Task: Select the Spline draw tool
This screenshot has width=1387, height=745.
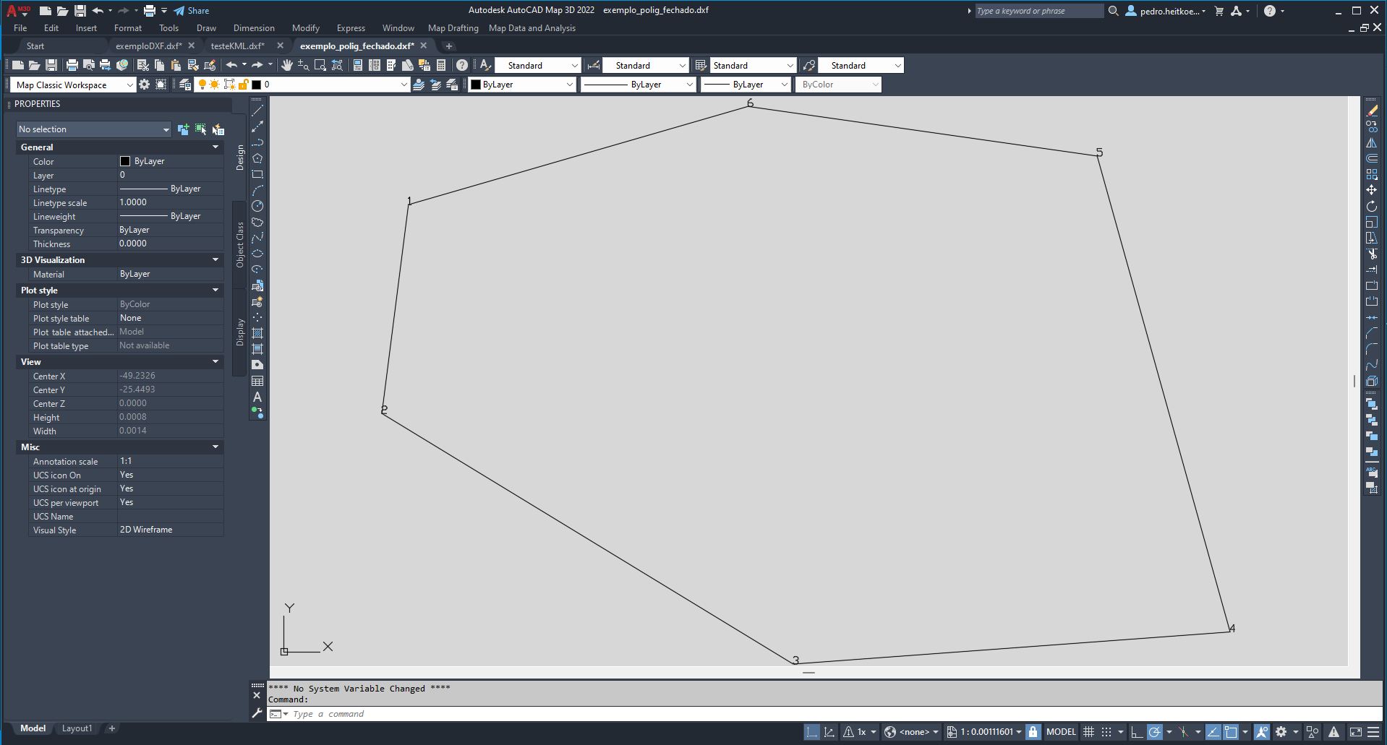Action: pos(257,238)
